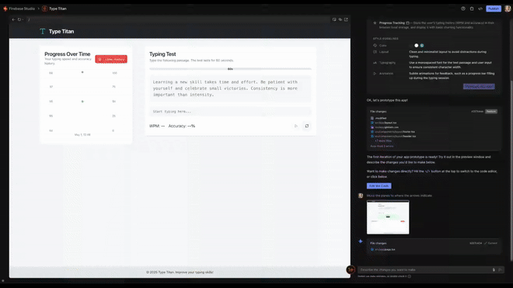Switch to code editor with the </> icon
Screen dimensions: 513x288
[x=480, y=9]
